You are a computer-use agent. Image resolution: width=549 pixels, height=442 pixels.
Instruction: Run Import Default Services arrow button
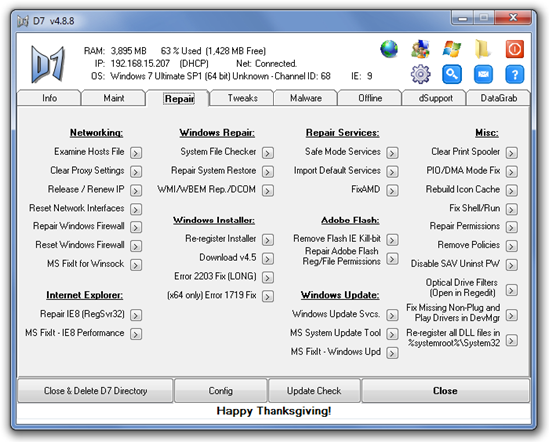pos(392,172)
